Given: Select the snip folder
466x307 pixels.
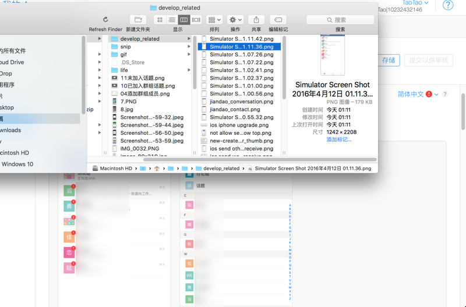Looking at the screenshot, I should point(151,47).
